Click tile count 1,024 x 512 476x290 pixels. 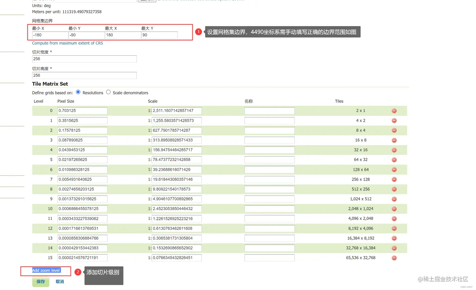pos(360,199)
